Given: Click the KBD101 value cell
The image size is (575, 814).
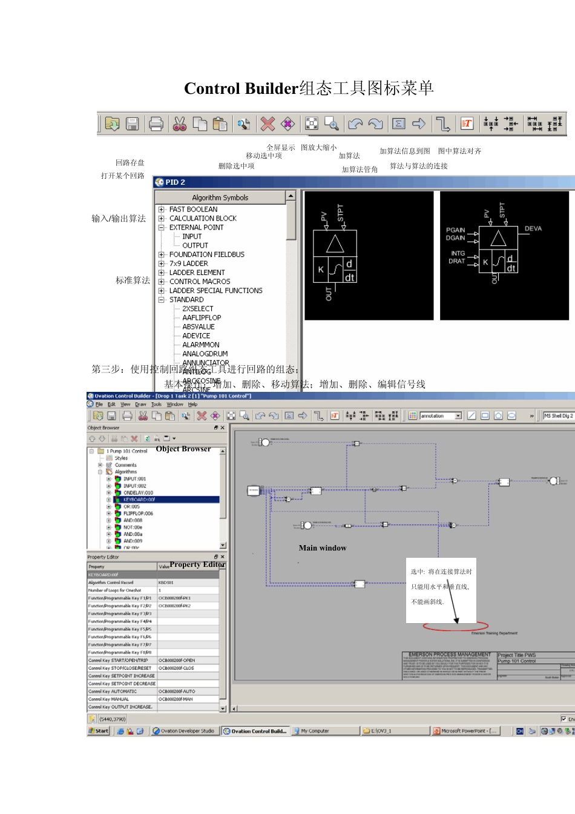Looking at the screenshot, I should tap(188, 583).
